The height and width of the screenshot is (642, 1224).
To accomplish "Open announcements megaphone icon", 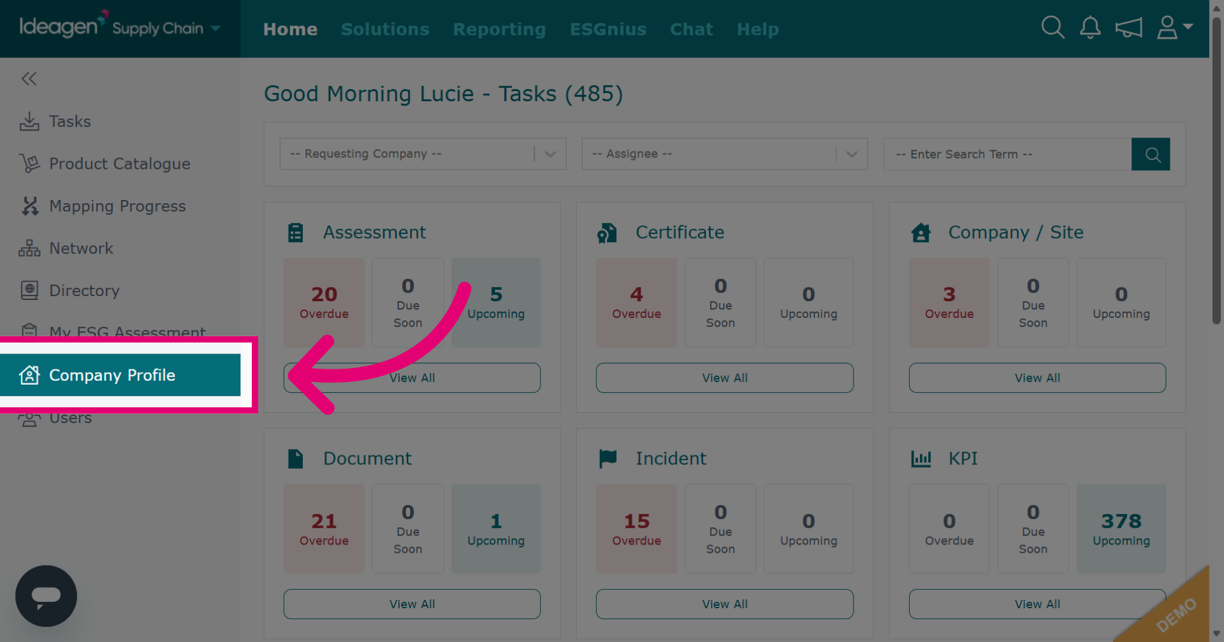I will point(1128,27).
